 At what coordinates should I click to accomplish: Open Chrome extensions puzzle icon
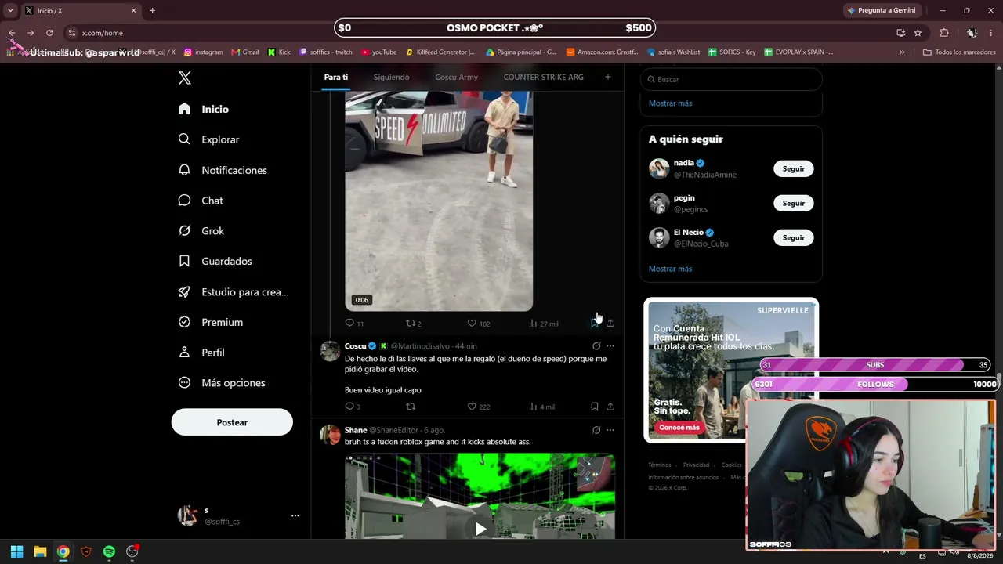pyautogui.click(x=944, y=33)
